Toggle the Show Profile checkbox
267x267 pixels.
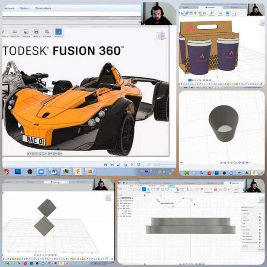click(x=260, y=230)
